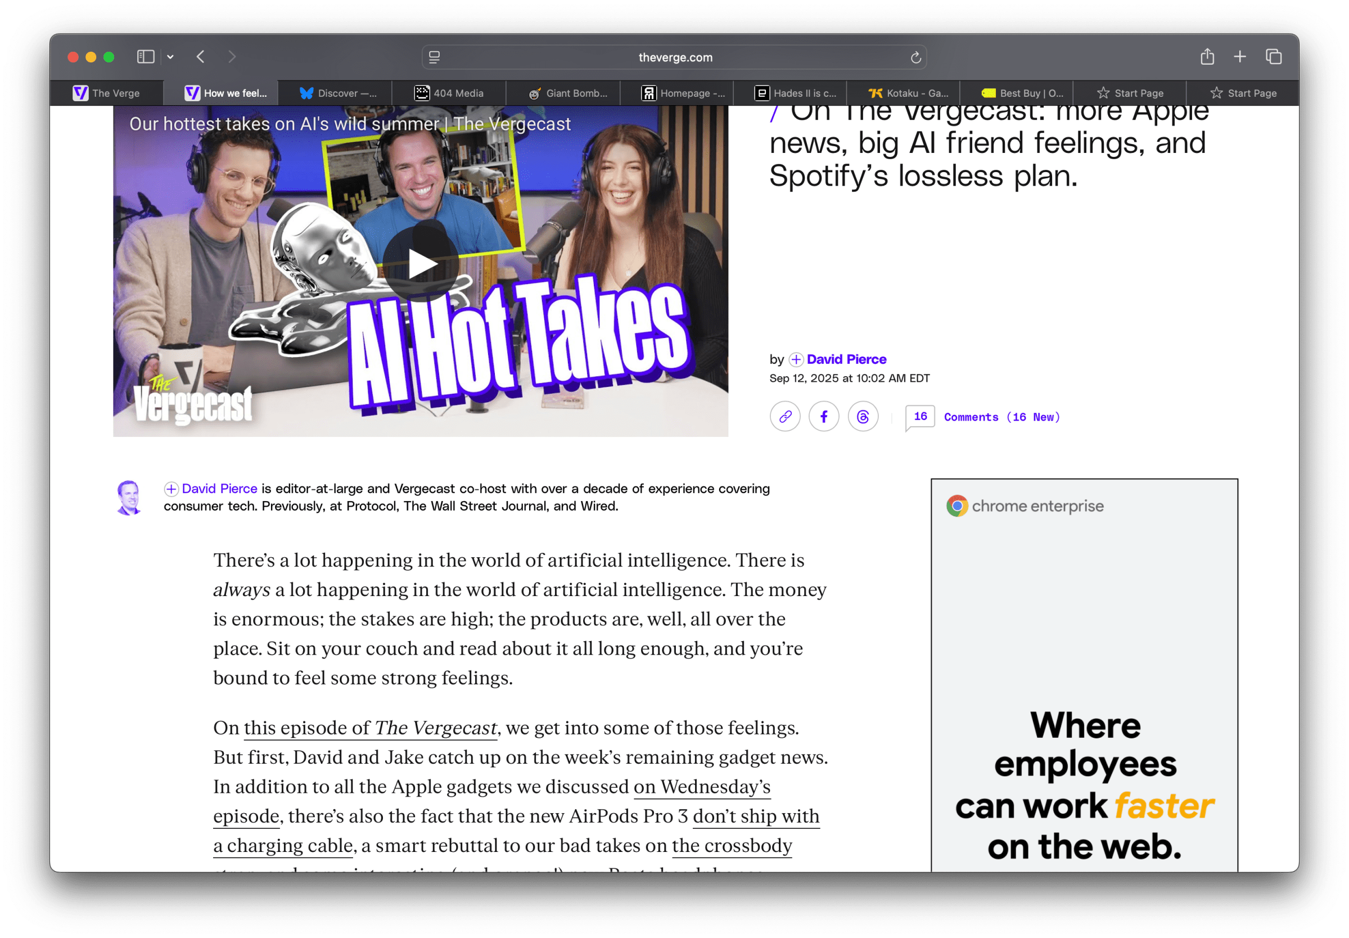
Task: Open Comments (16 New) link
Action: click(x=1001, y=417)
